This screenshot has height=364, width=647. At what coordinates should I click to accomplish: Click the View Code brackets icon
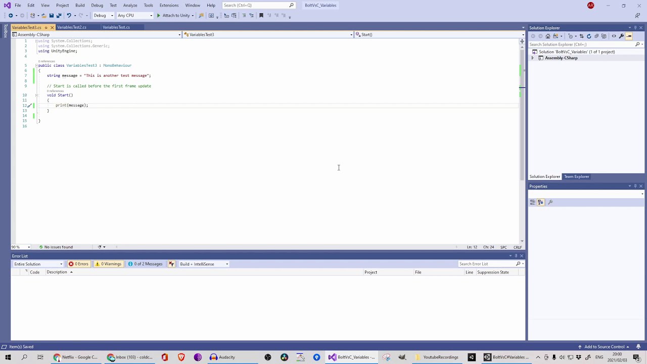[x=614, y=36]
